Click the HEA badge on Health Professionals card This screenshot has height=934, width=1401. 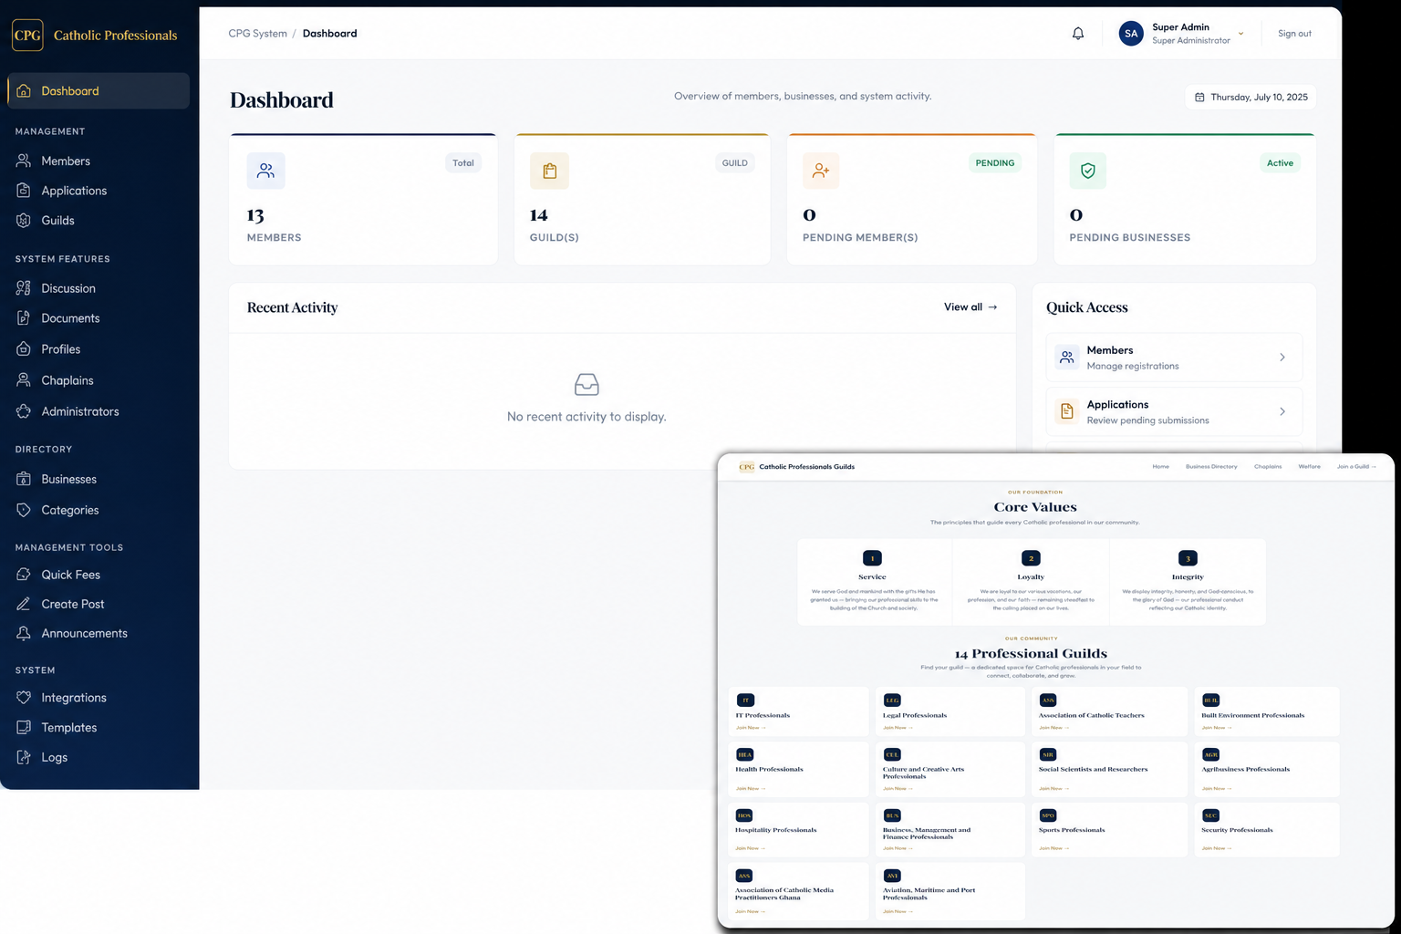[x=744, y=754]
